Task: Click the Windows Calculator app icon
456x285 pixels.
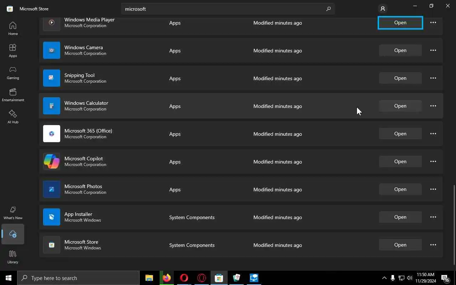Action: (52, 106)
